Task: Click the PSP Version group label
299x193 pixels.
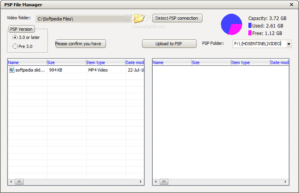Action: coord(21,29)
